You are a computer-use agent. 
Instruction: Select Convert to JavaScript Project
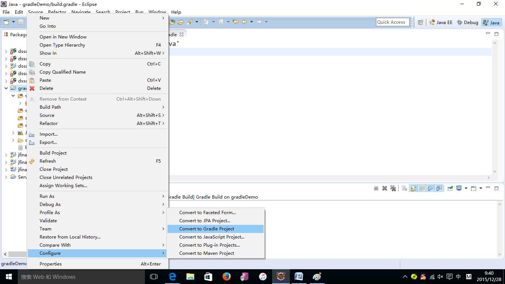click(x=216, y=237)
